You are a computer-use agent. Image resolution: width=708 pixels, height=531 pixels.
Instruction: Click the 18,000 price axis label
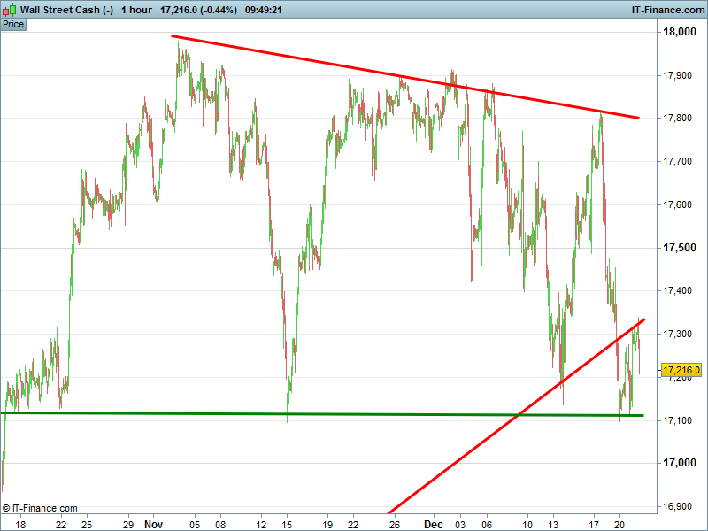coord(679,32)
